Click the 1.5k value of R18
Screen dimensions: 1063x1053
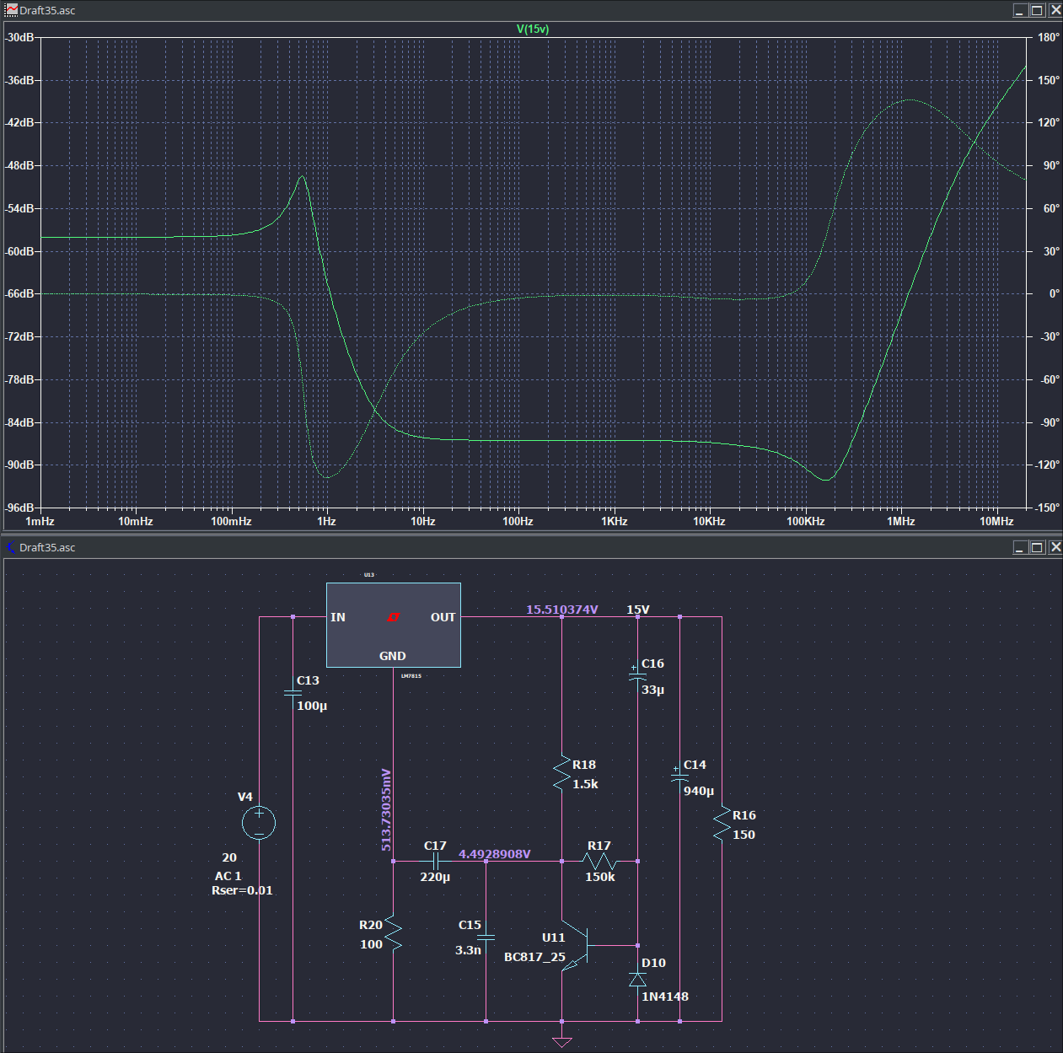585,784
